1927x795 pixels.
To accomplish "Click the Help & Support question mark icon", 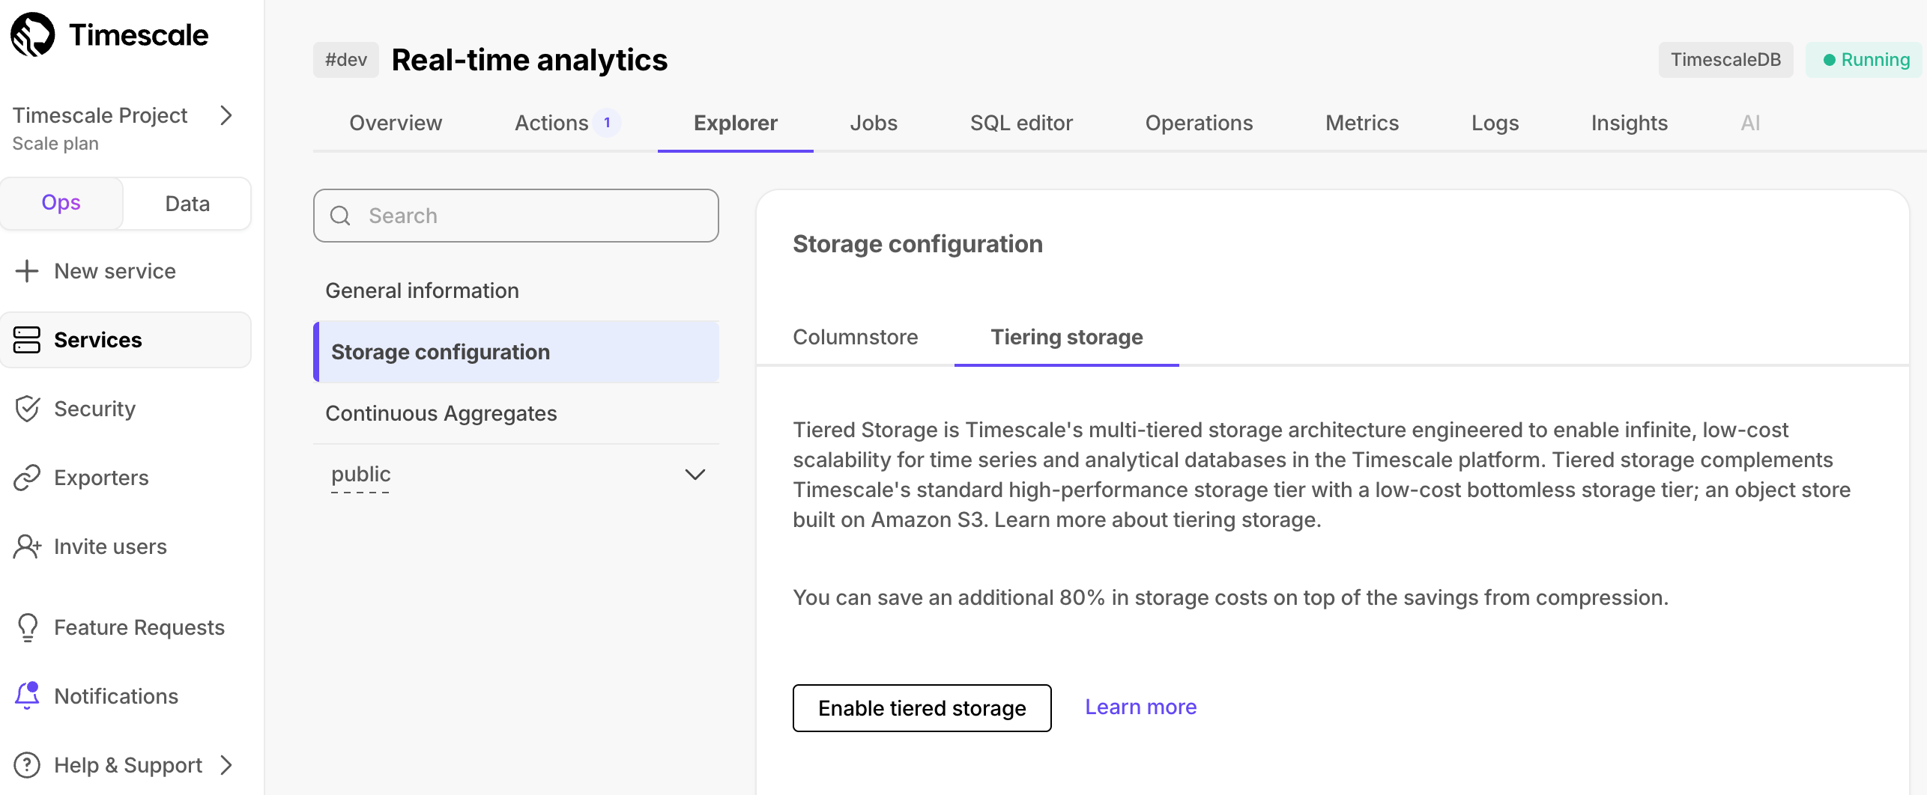I will click(x=27, y=765).
